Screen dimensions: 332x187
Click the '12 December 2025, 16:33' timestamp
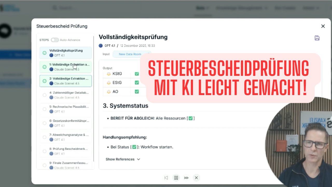[137, 46]
